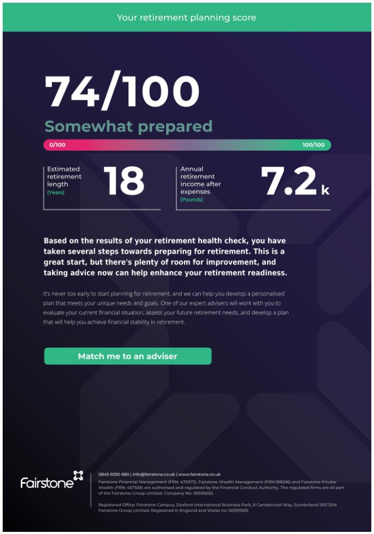374x534 pixels.
Task: Click the Your retirement planning score header
Action: [x=186, y=18]
